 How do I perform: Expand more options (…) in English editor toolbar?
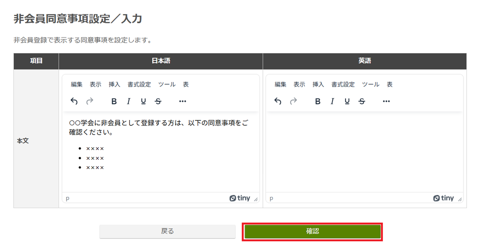pyautogui.click(x=386, y=101)
